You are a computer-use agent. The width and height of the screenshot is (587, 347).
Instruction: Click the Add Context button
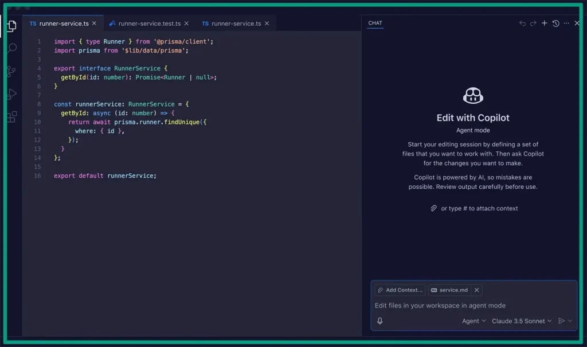400,290
